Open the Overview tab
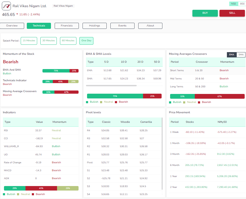246x199 pixels. [x=12, y=26]
